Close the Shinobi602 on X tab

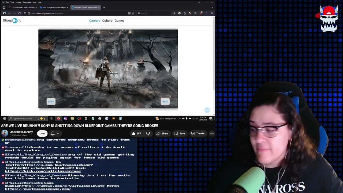coord(36,7)
